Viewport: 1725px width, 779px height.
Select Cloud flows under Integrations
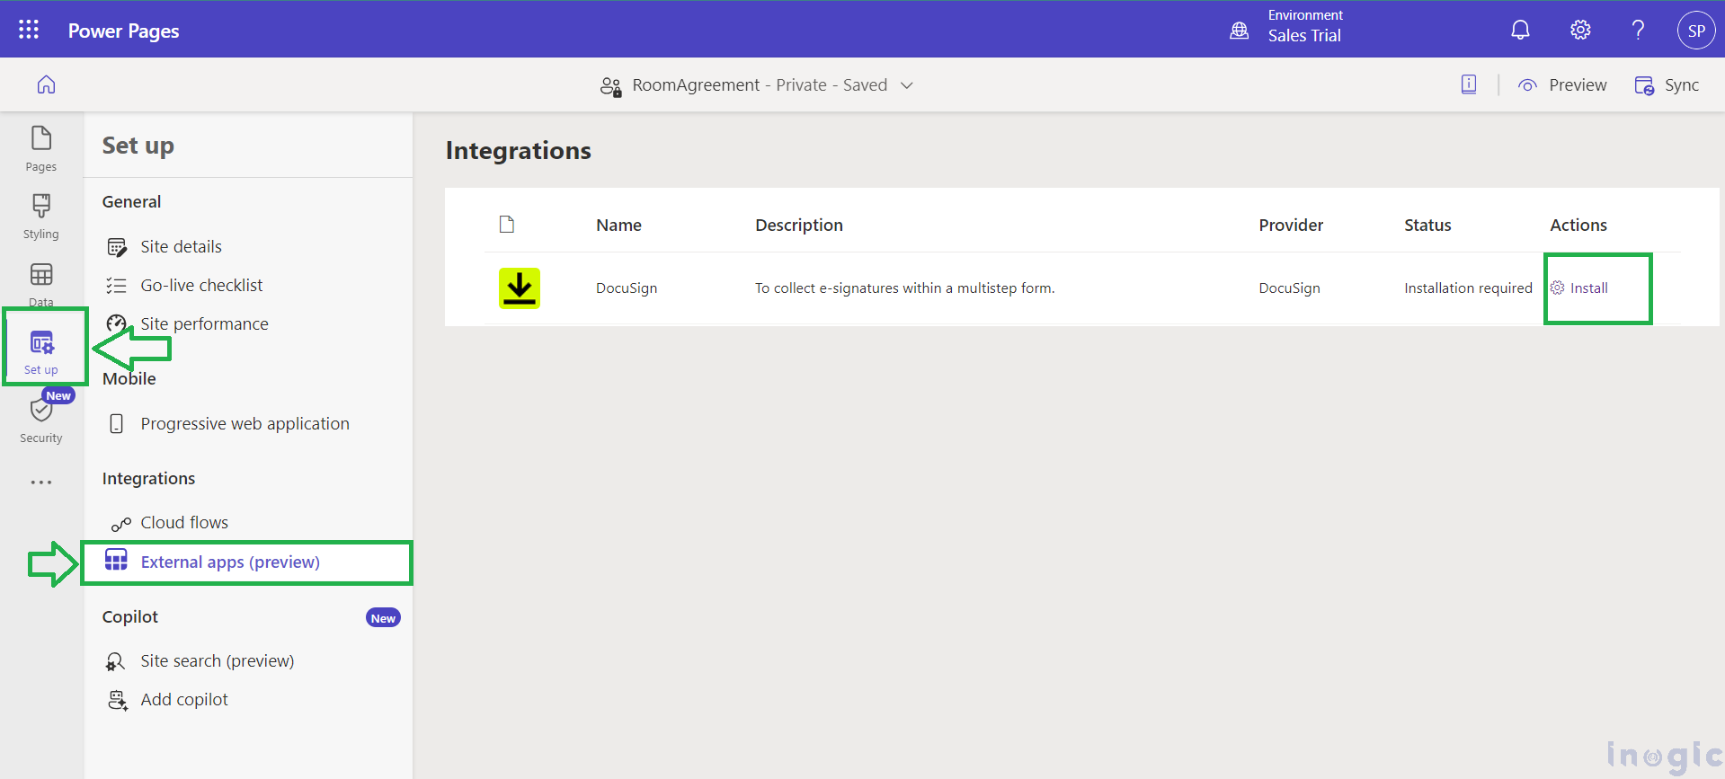[184, 523]
